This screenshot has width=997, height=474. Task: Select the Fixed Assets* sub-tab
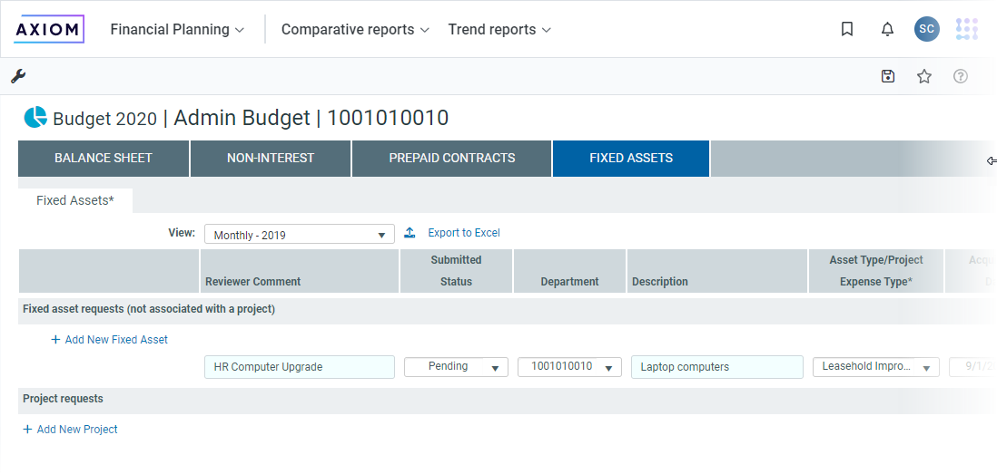point(75,200)
